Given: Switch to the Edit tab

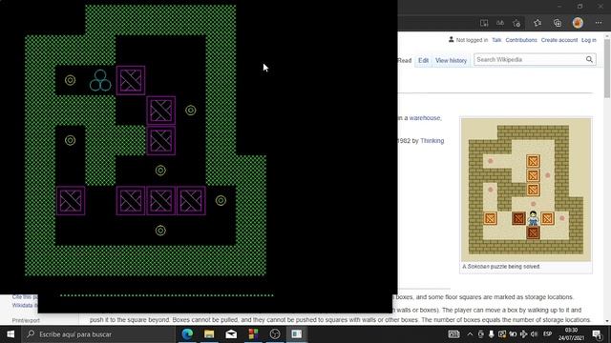Looking at the screenshot, I should pyautogui.click(x=423, y=60).
